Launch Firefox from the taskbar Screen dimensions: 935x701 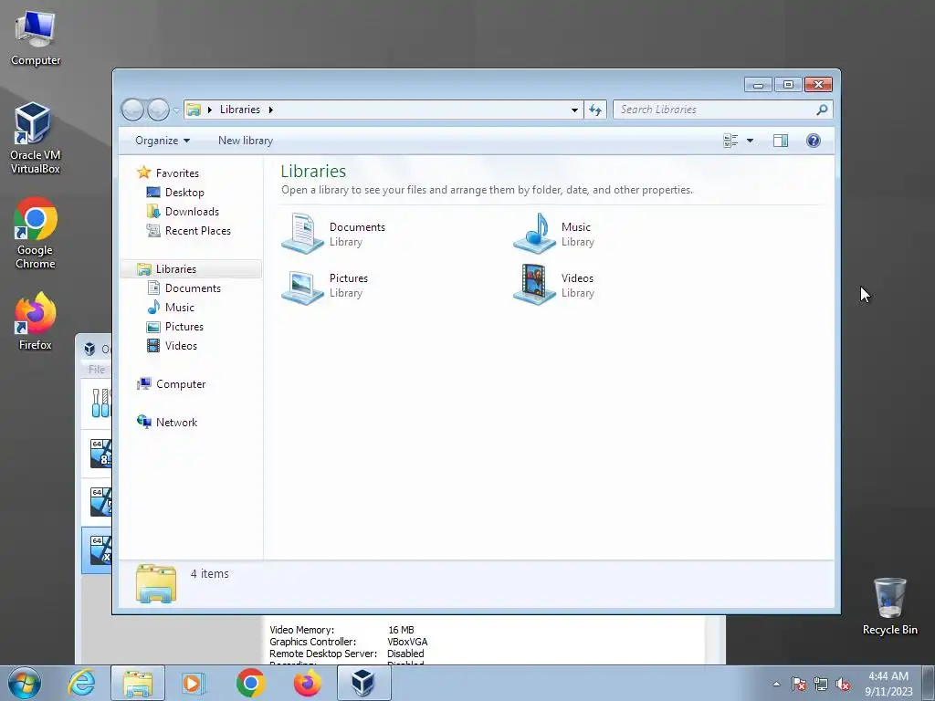[308, 683]
